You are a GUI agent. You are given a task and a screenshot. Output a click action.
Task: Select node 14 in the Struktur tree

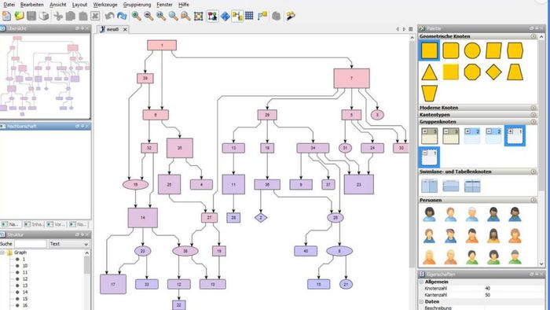[24, 292]
